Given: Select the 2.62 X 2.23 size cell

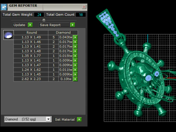Looking at the screenshot, I should [31, 79].
